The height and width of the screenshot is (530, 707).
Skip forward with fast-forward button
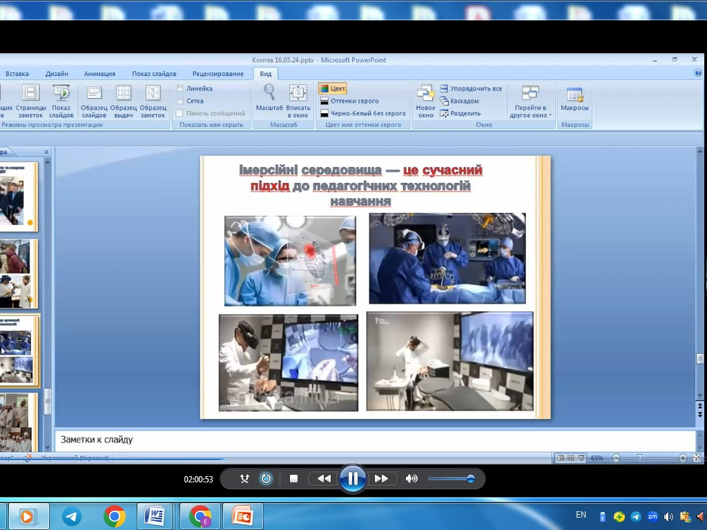pos(381,479)
